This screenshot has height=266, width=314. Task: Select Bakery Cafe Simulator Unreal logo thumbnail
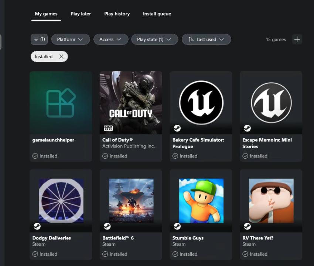point(201,103)
